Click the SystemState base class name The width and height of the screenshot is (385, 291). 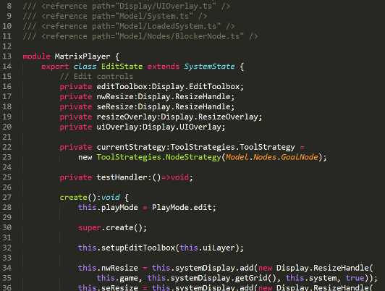[x=209, y=67]
